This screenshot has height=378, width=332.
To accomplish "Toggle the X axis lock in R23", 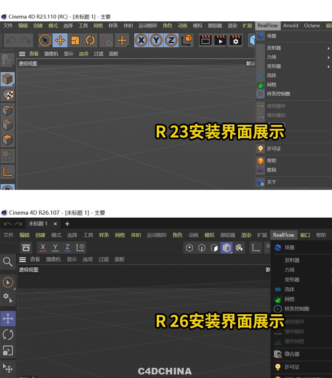I will click(141, 40).
